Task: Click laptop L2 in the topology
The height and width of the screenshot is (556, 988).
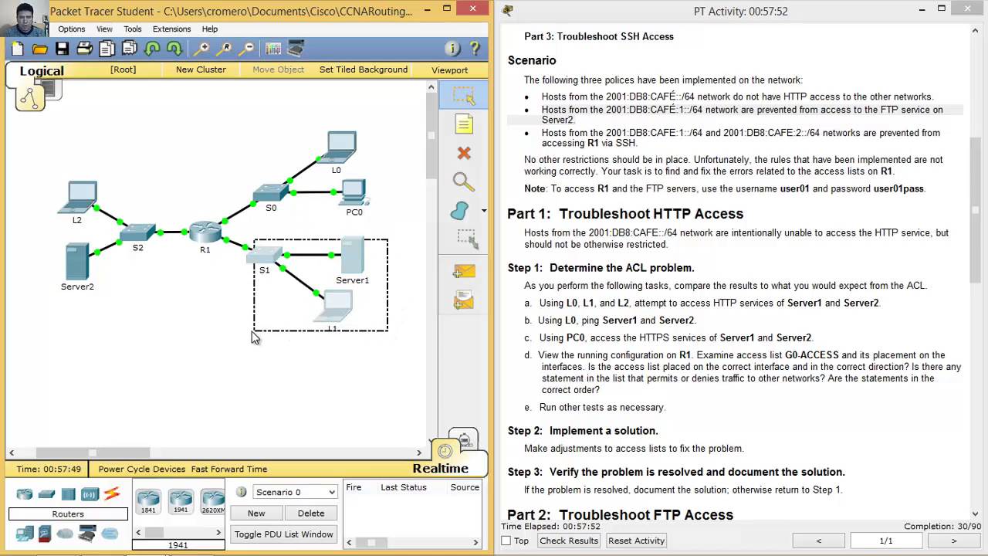Action: tap(78, 197)
